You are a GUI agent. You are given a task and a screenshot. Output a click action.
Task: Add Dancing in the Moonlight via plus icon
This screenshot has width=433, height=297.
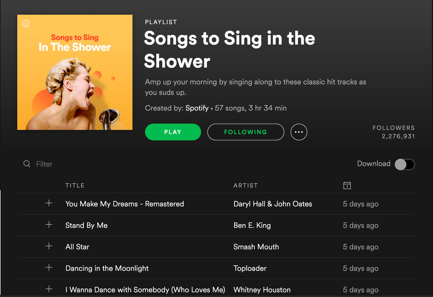tap(49, 268)
